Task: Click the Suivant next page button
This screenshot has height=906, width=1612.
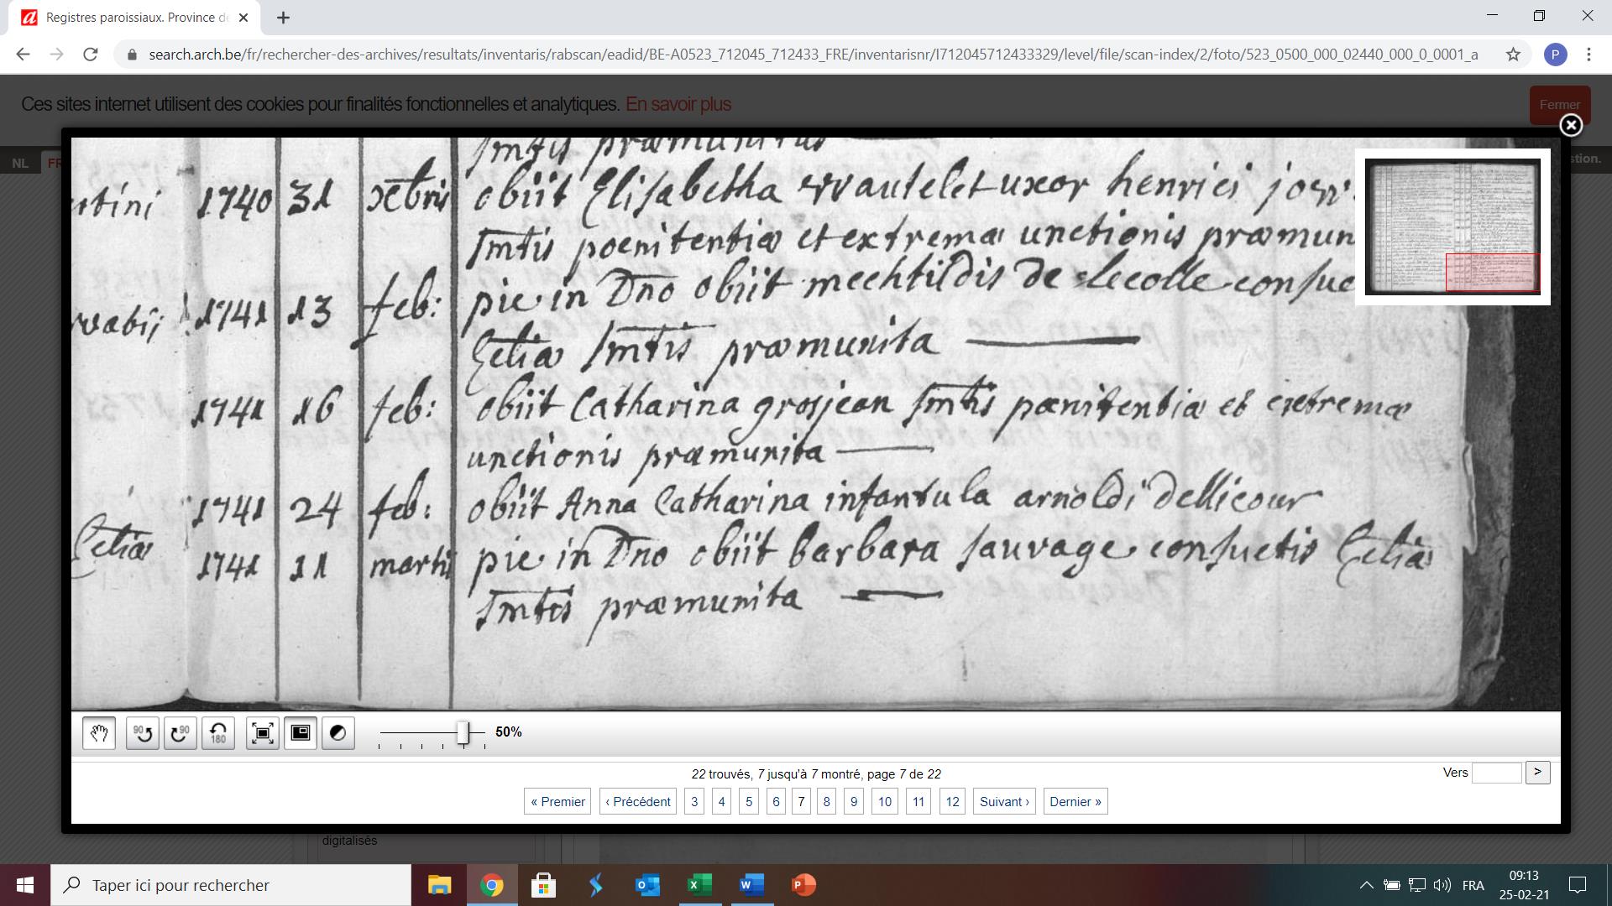Action: tap(1004, 801)
